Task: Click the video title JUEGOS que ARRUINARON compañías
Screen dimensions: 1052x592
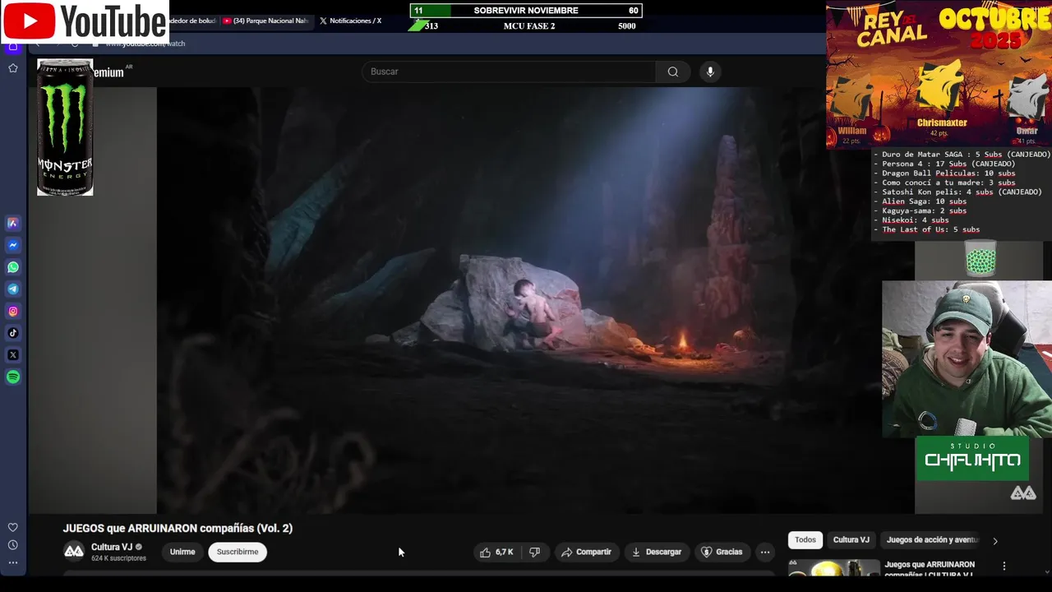Action: point(178,528)
